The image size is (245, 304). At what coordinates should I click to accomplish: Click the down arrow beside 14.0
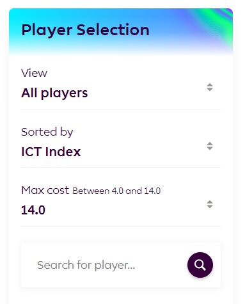pyautogui.click(x=210, y=207)
